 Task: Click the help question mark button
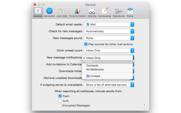tap(144, 106)
